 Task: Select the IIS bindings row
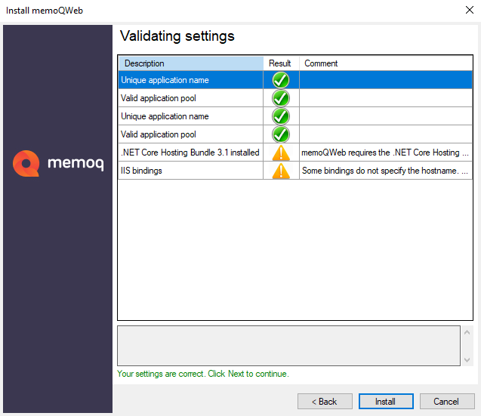click(x=295, y=171)
